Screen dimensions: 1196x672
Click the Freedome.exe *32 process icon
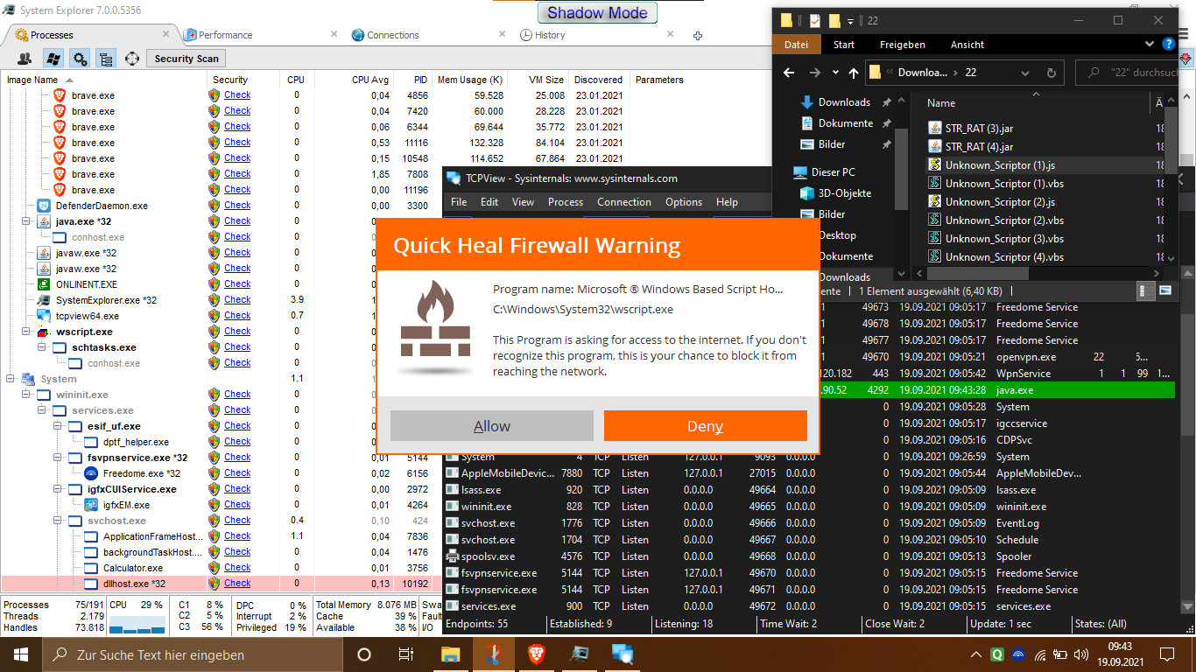point(90,473)
